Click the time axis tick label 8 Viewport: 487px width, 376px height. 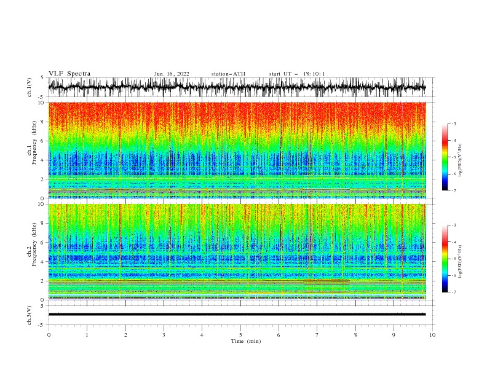[x=355, y=335]
